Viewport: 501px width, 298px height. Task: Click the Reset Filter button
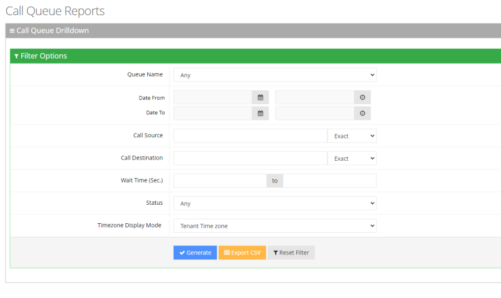click(x=291, y=253)
